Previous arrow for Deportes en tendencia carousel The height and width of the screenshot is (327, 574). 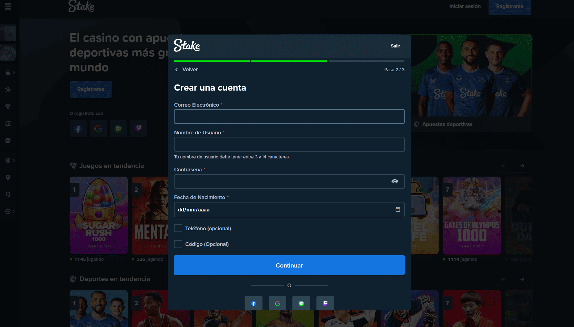pos(503,279)
